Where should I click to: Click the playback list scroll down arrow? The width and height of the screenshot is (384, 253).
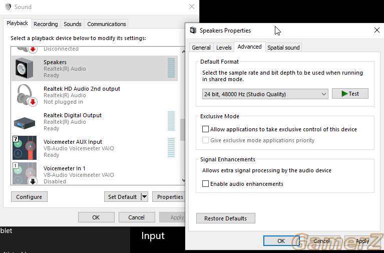(183, 180)
